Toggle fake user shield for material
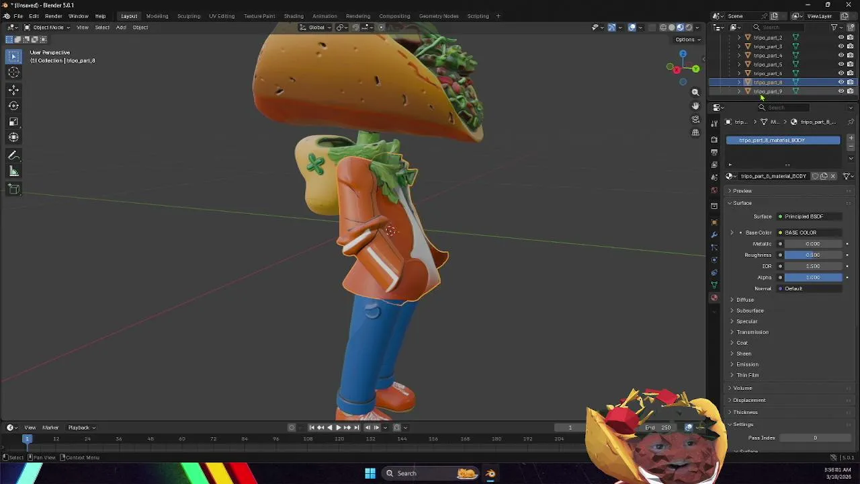Image resolution: width=860 pixels, height=484 pixels. pos(815,176)
